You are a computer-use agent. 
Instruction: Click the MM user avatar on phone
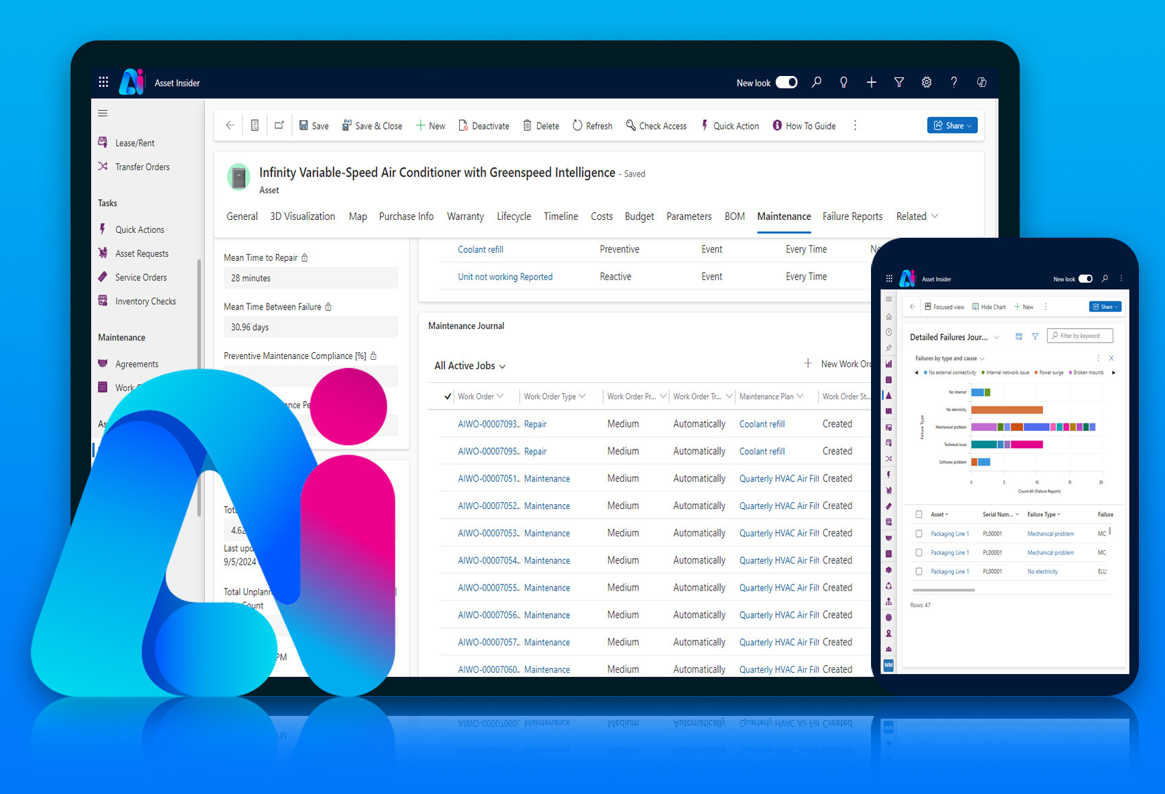point(888,665)
